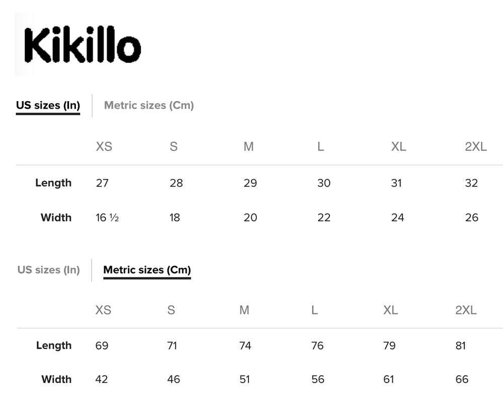Viewport: 503px width, 403px height.
Task: Select the length value 30 for size L
Action: pos(324,183)
